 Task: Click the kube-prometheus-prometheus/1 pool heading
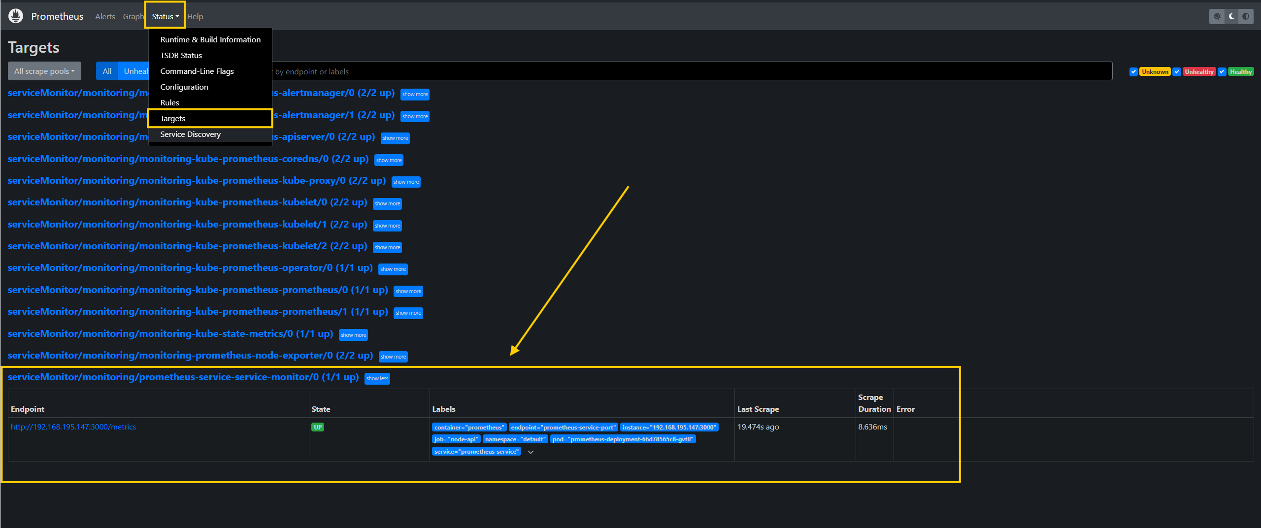(x=198, y=311)
